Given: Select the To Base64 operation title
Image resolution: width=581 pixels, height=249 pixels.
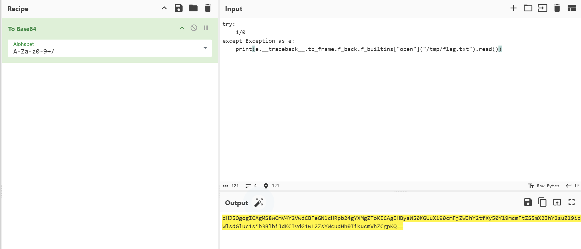Looking at the screenshot, I should pos(22,29).
